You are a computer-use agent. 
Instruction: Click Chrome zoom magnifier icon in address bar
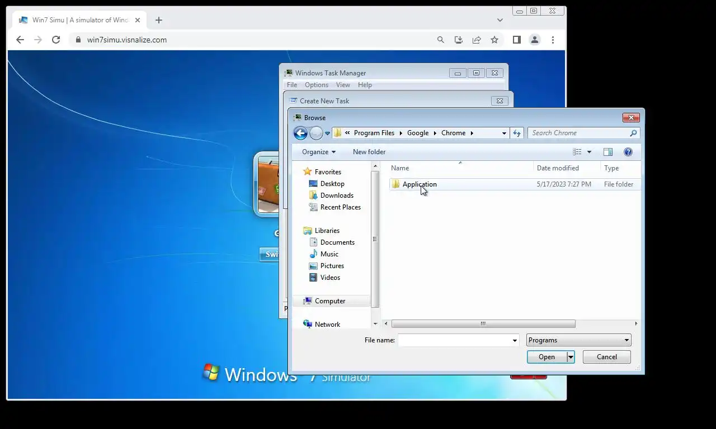(441, 40)
